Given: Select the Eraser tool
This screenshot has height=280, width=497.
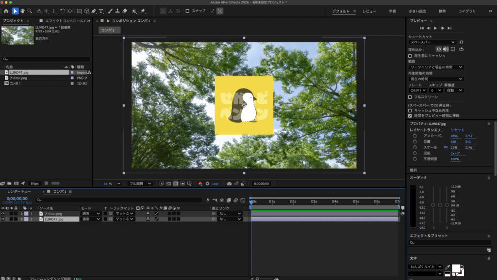Looking at the screenshot, I should pos(125,11).
